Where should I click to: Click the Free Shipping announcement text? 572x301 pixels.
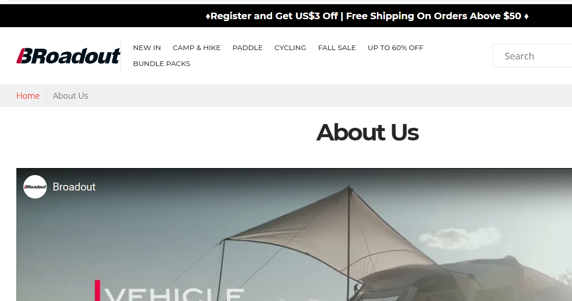click(434, 16)
